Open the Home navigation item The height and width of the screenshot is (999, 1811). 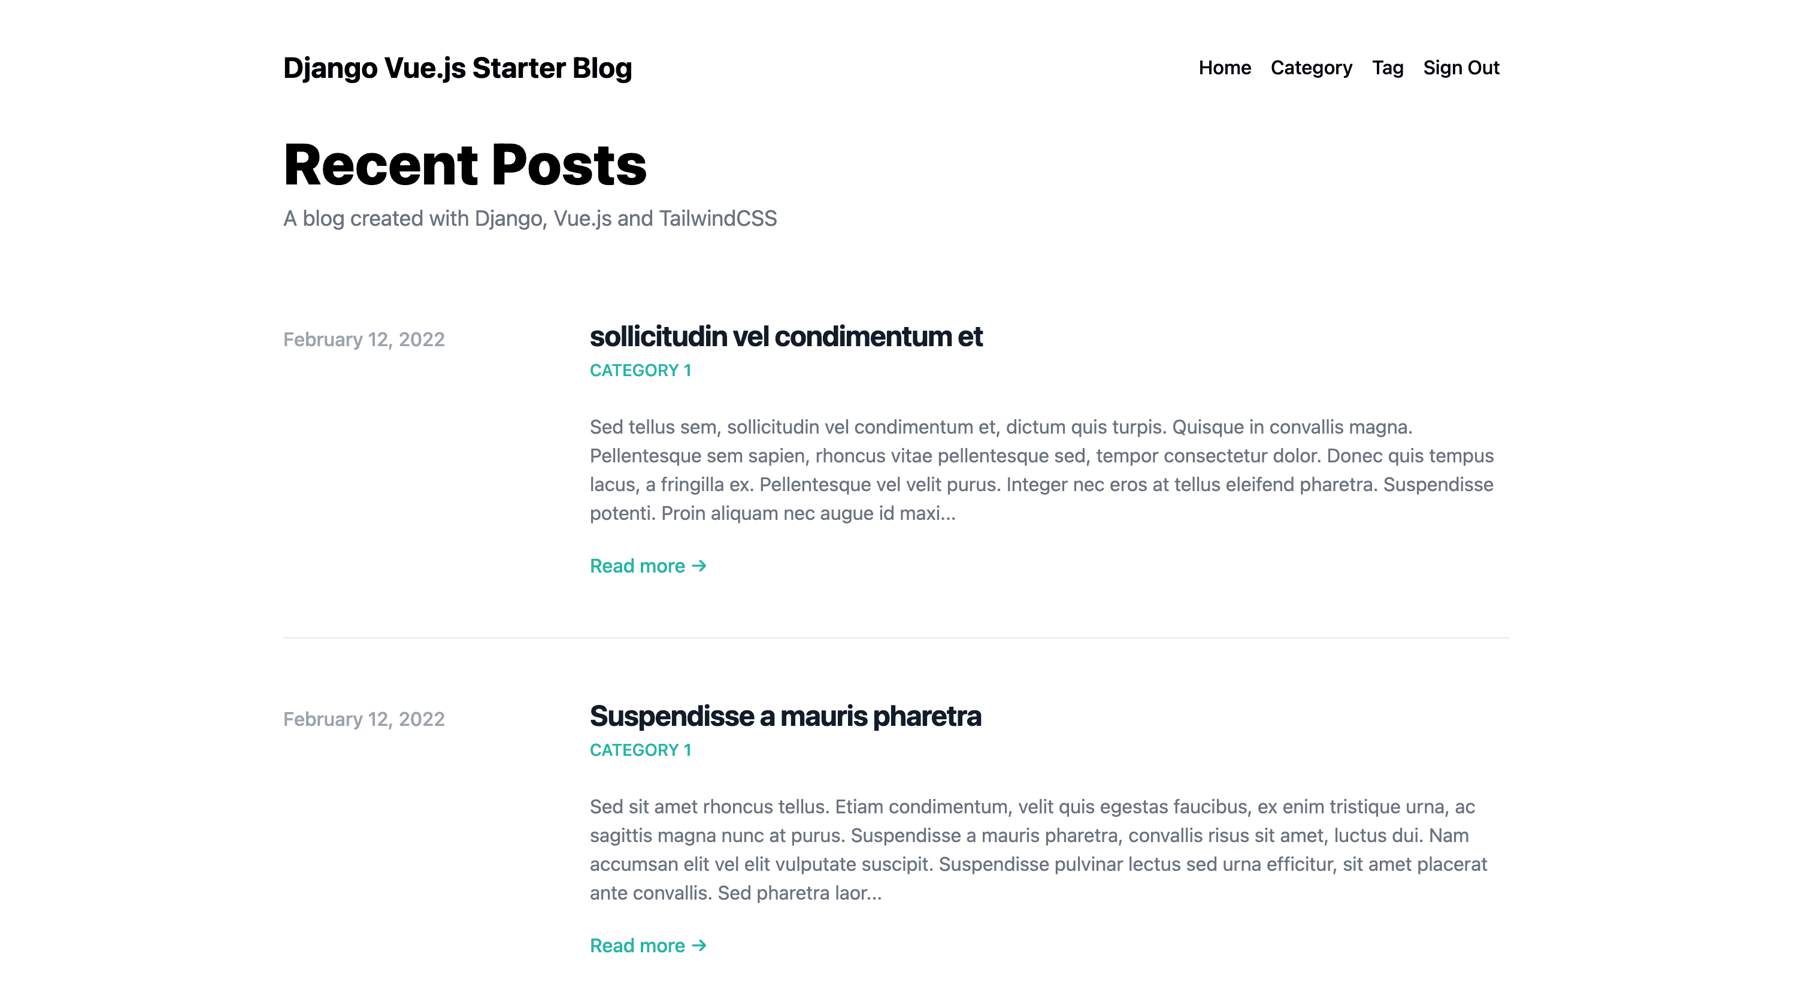[x=1225, y=68]
